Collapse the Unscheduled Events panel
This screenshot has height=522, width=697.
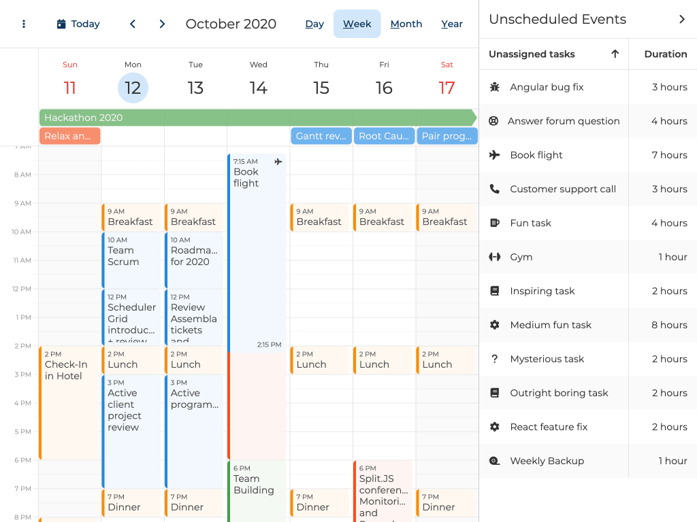point(681,19)
